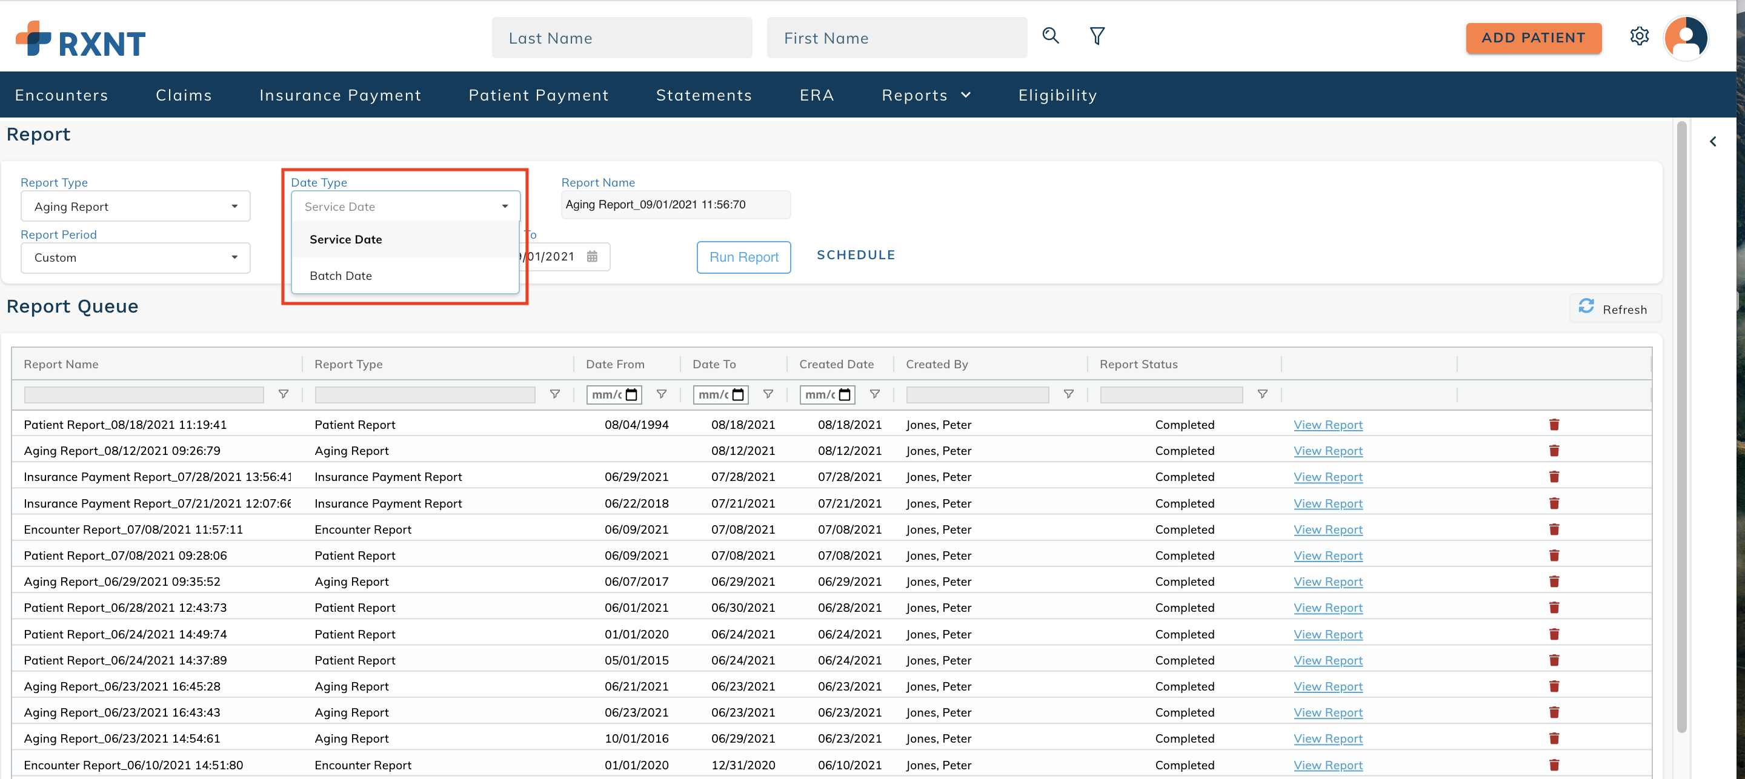View report for Aging Report_06/23/2021 16:43:43
The width and height of the screenshot is (1745, 779).
point(1328,712)
